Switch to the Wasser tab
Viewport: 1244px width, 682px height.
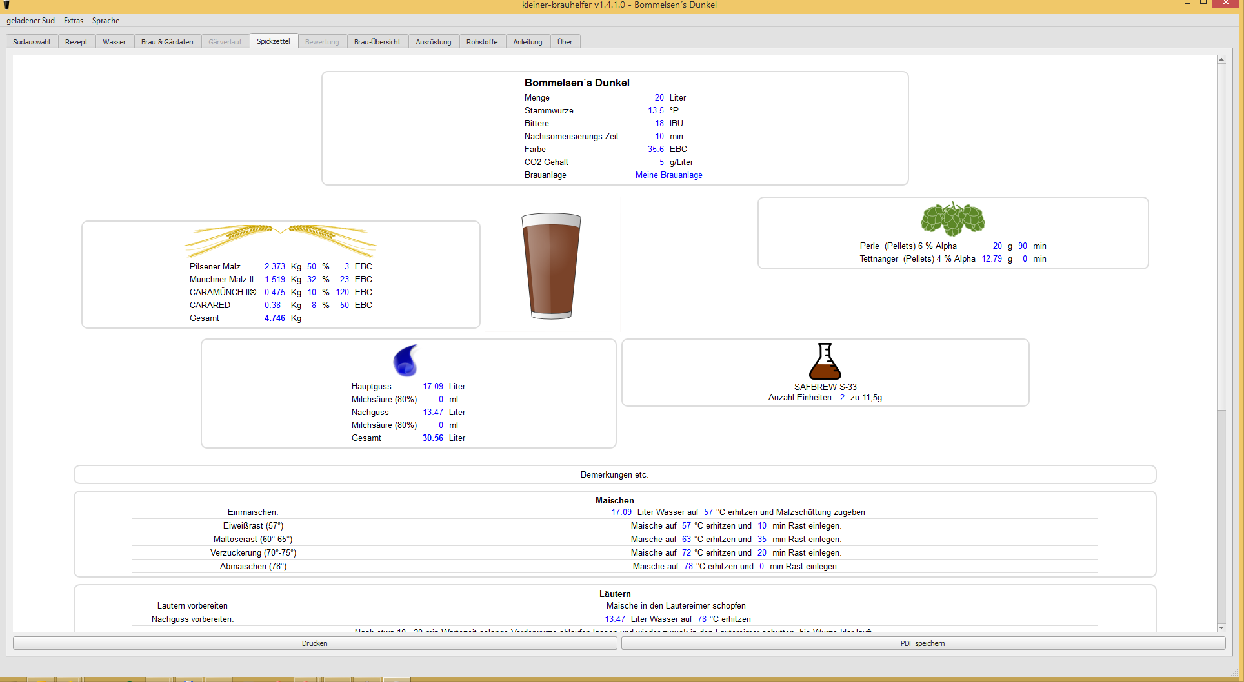coord(114,42)
